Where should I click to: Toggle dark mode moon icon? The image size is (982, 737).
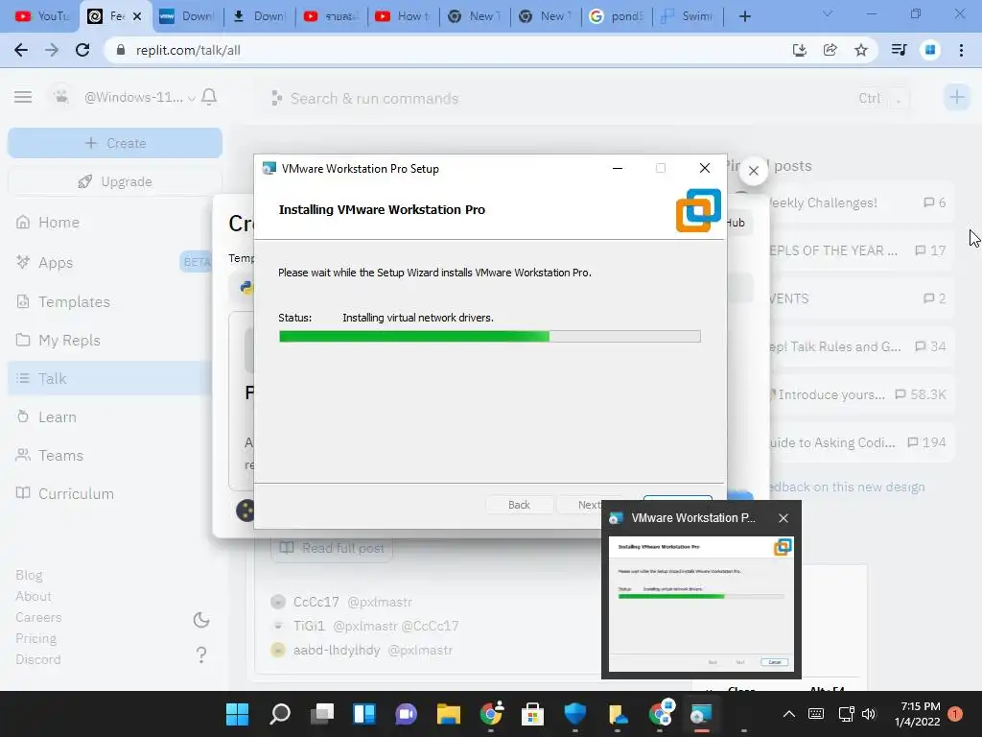[x=201, y=620]
